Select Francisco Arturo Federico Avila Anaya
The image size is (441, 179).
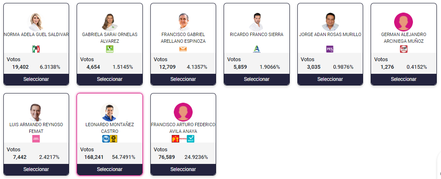click(183, 169)
